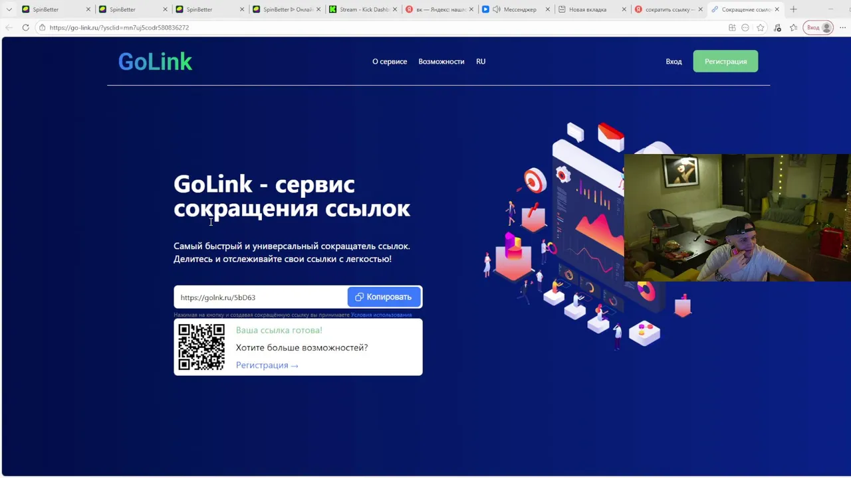Open browser apps grid icon in toolbar
851x478 pixels.
(732, 27)
